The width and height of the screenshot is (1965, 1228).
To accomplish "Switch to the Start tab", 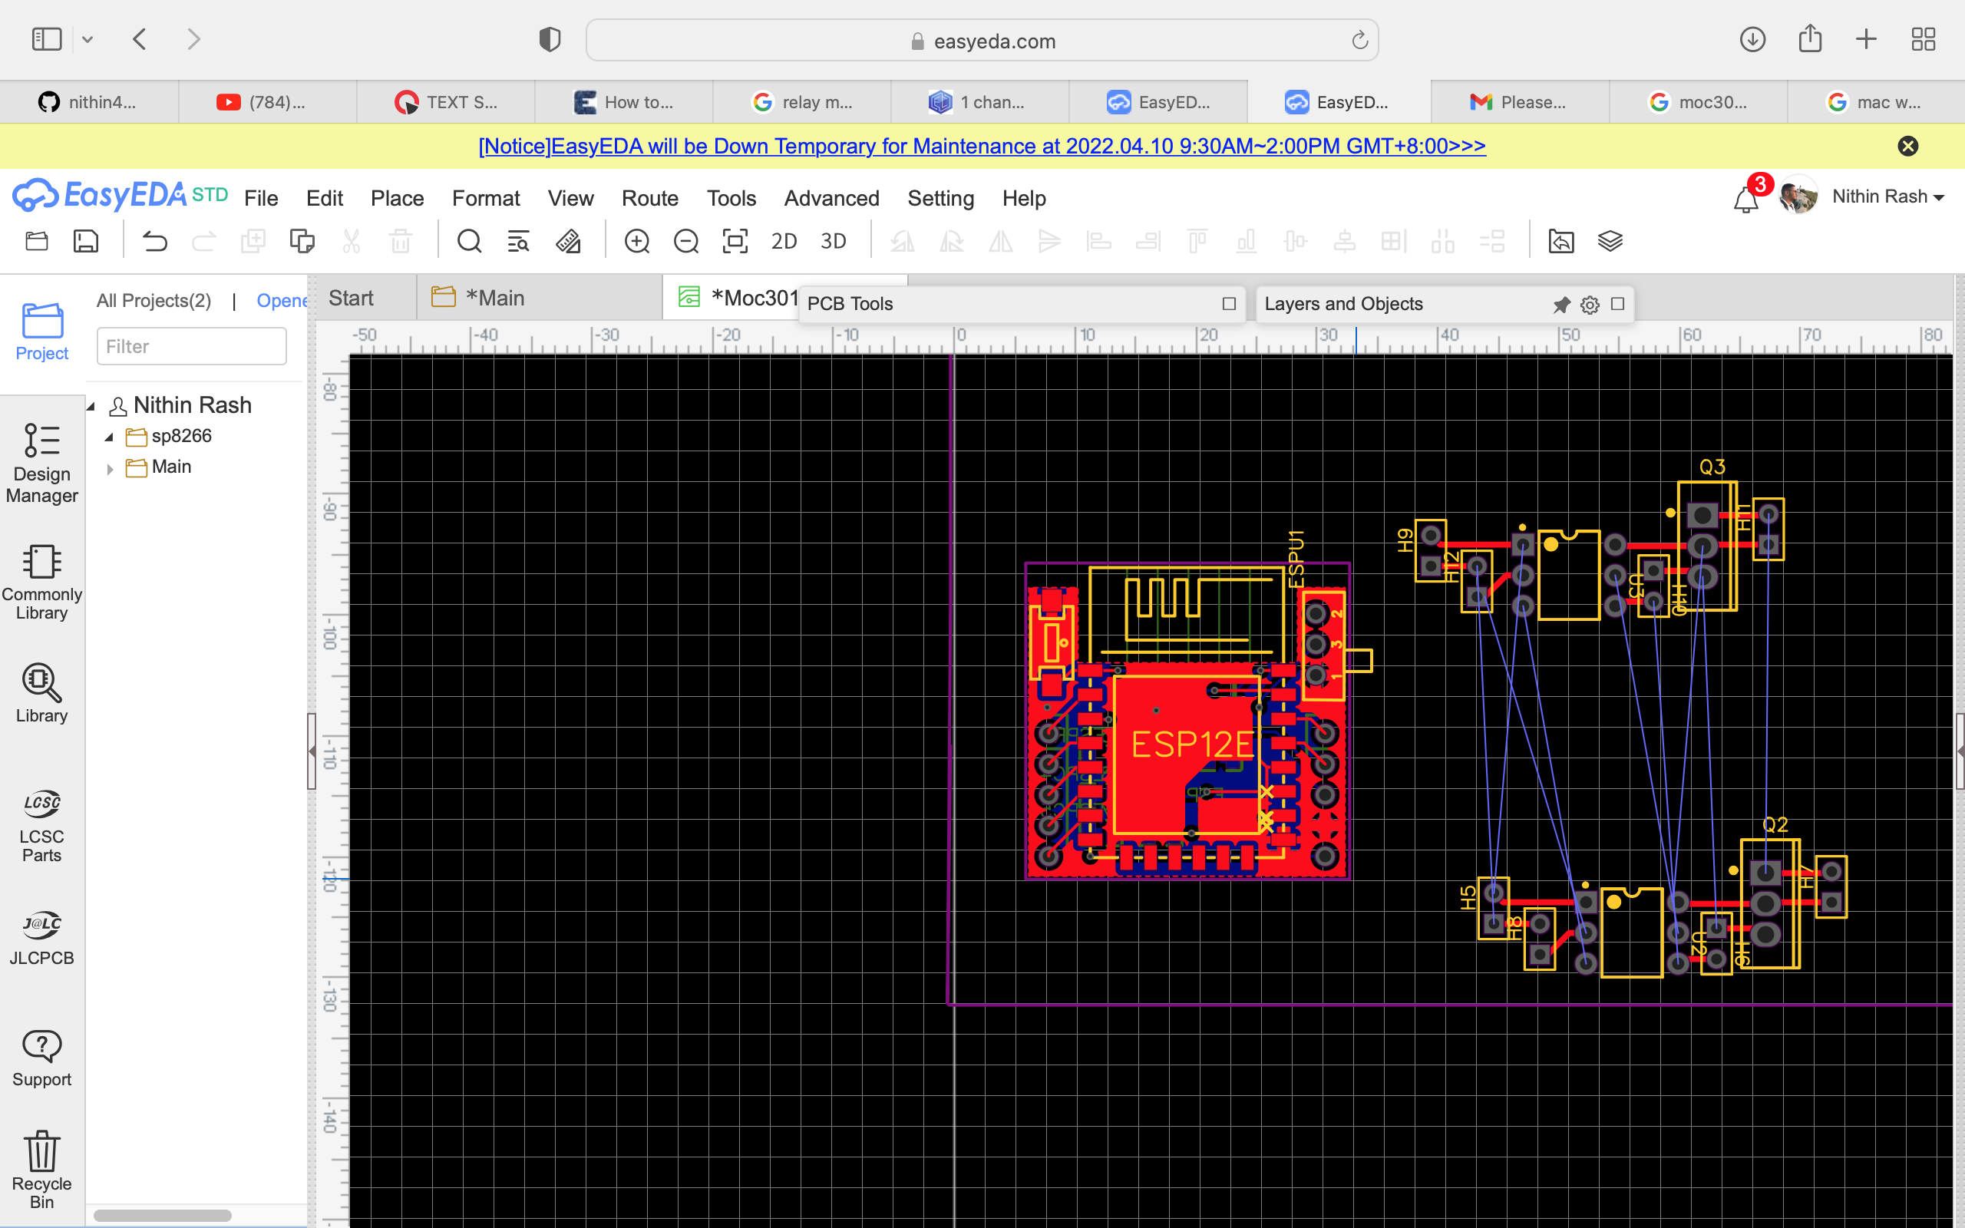I will click(365, 298).
